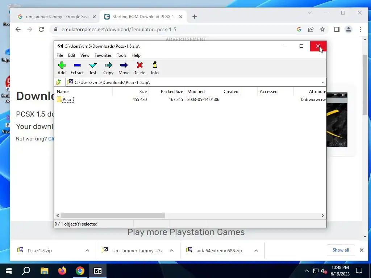Expand the 7-Zip address path dropdown
The width and height of the screenshot is (371, 278).
click(323, 82)
